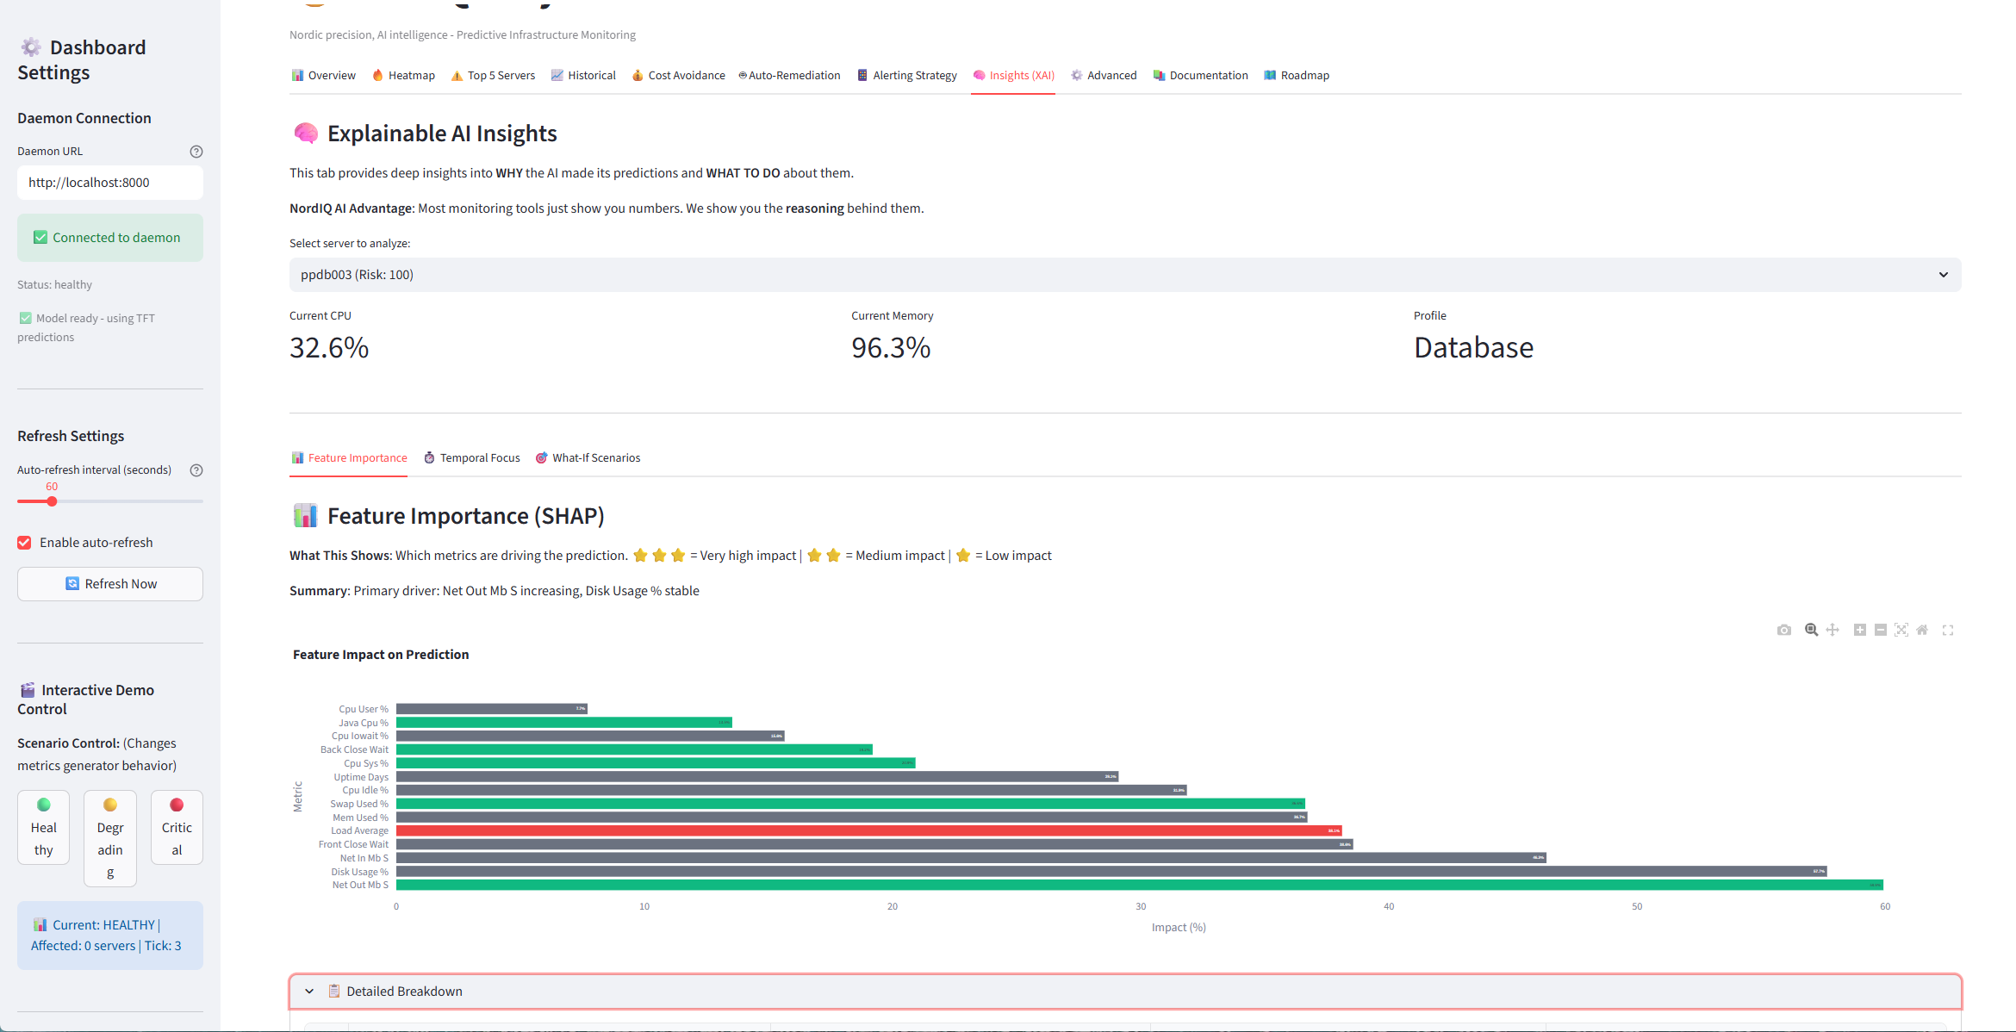Select the Healthy scenario button

[x=43, y=827]
